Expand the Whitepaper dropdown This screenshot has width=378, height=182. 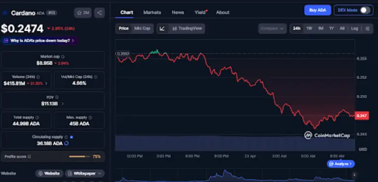[x=84, y=173]
